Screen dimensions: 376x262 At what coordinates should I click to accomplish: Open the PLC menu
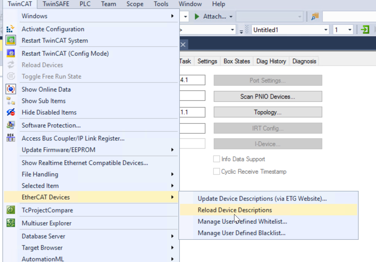(x=85, y=4)
